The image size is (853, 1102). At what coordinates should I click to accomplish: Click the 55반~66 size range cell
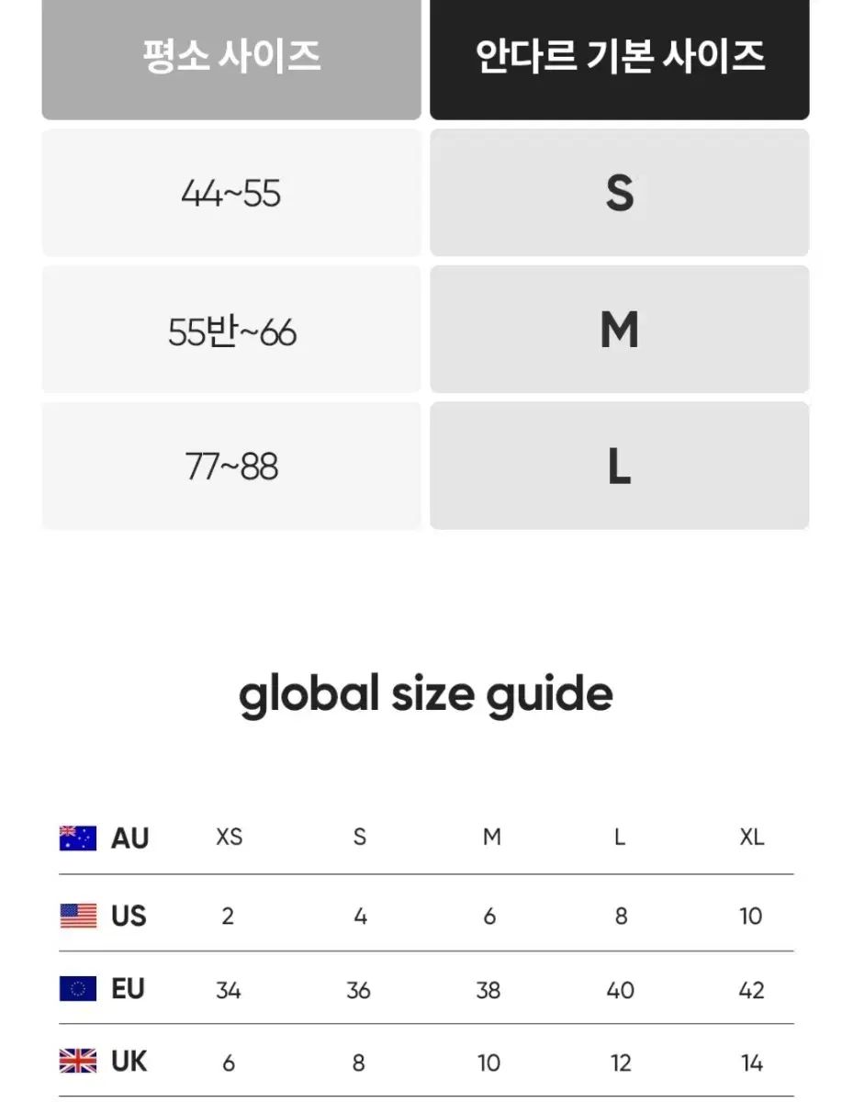click(x=231, y=331)
